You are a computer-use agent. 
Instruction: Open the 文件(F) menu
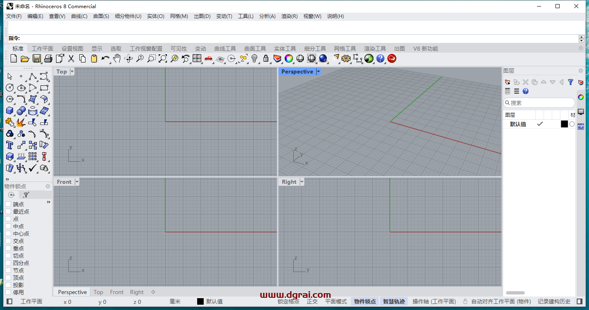(x=14, y=16)
